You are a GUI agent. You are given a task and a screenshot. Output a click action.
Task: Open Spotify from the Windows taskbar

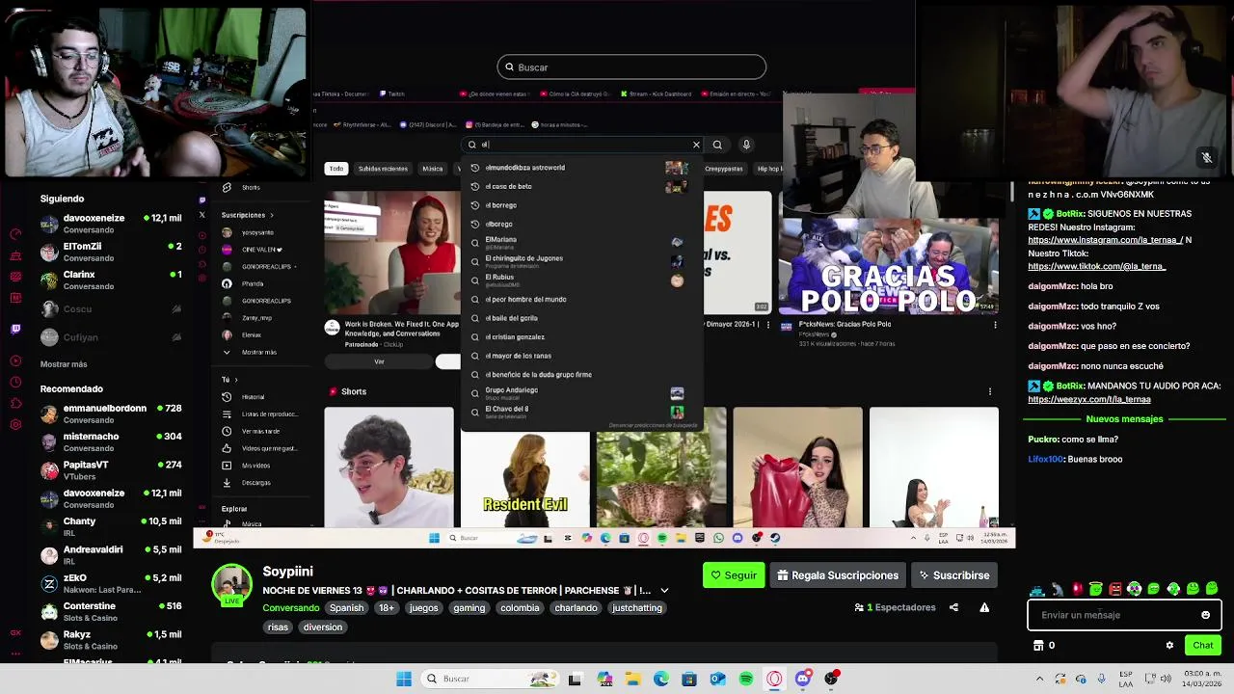coord(746,679)
